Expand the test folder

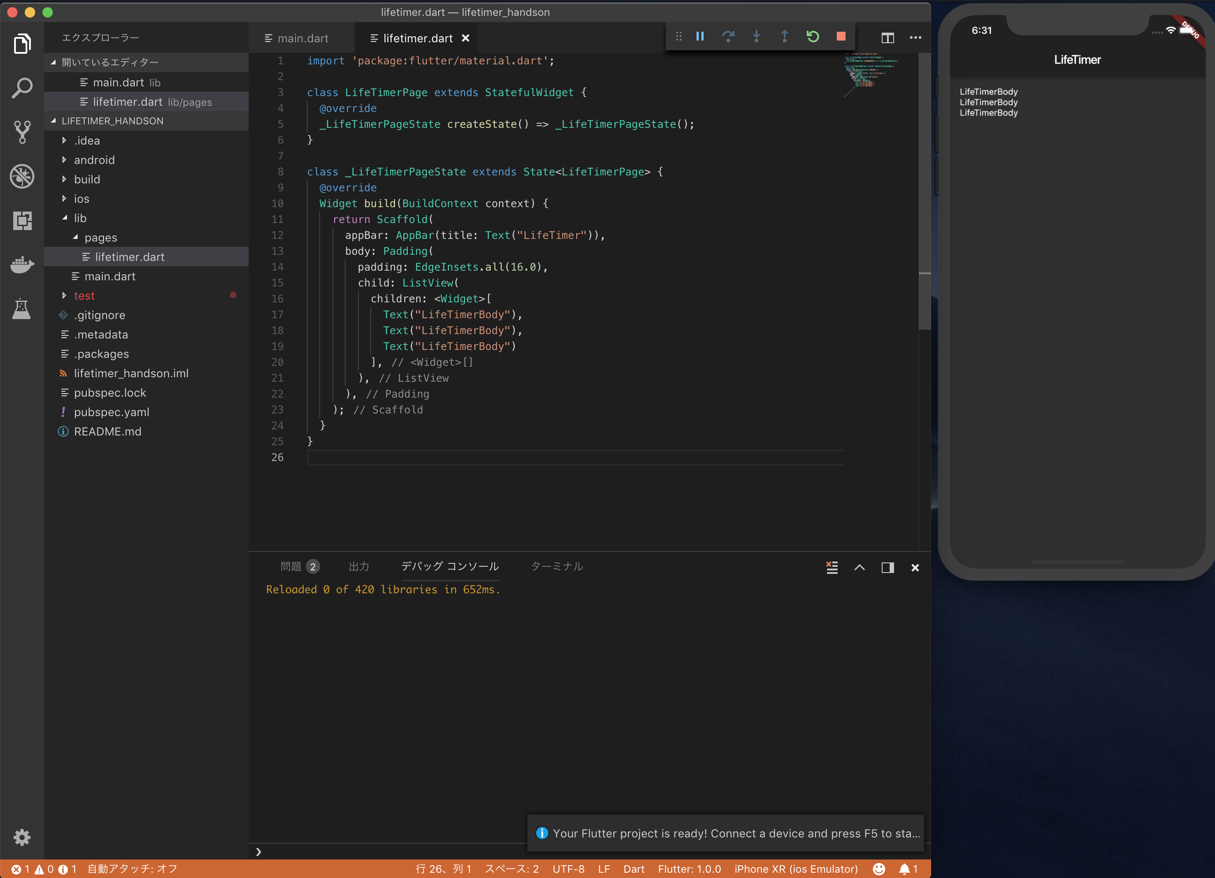pos(146,296)
